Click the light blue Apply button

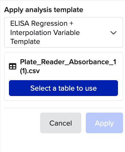click(104, 123)
